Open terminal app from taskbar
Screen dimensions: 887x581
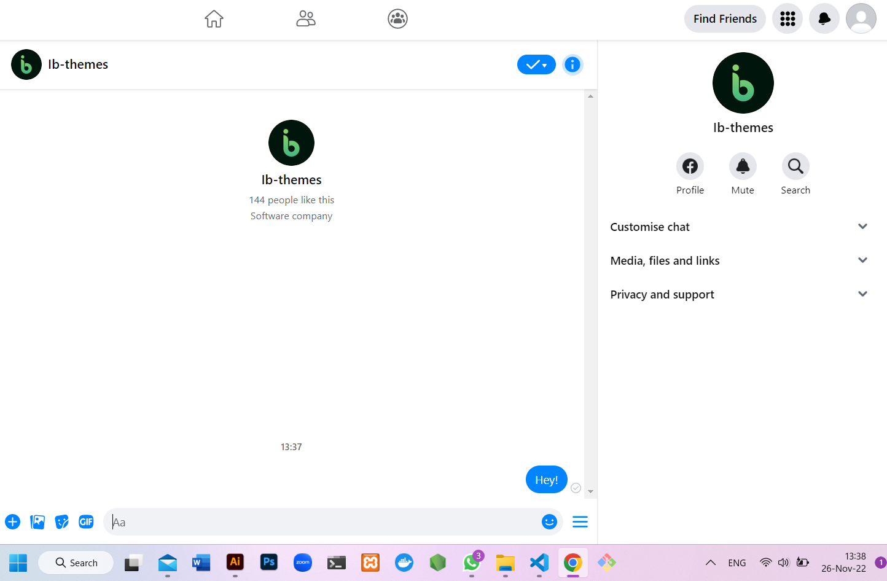337,563
